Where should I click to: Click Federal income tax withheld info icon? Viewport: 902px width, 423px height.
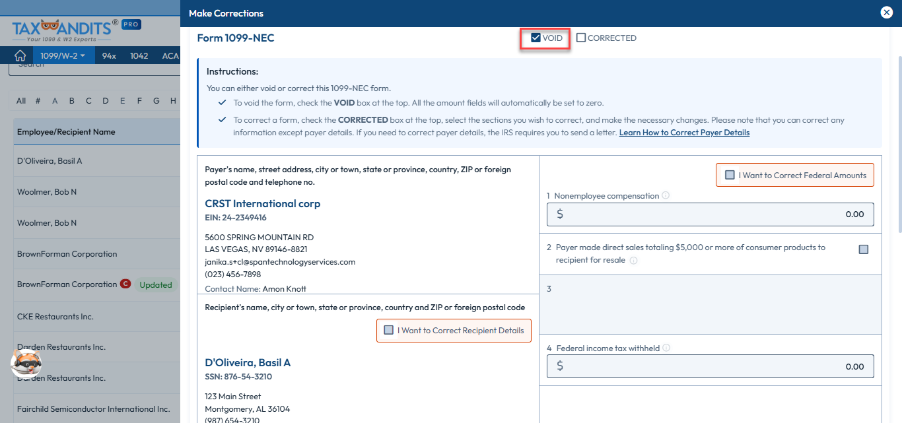(666, 348)
